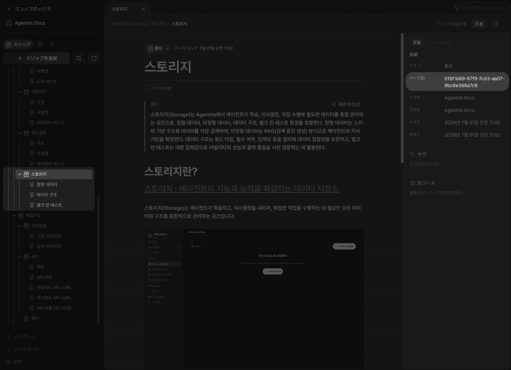Viewport: 511px width, 370px height.
Task: Toggle the right side panel layout icon
Action: 496,24
